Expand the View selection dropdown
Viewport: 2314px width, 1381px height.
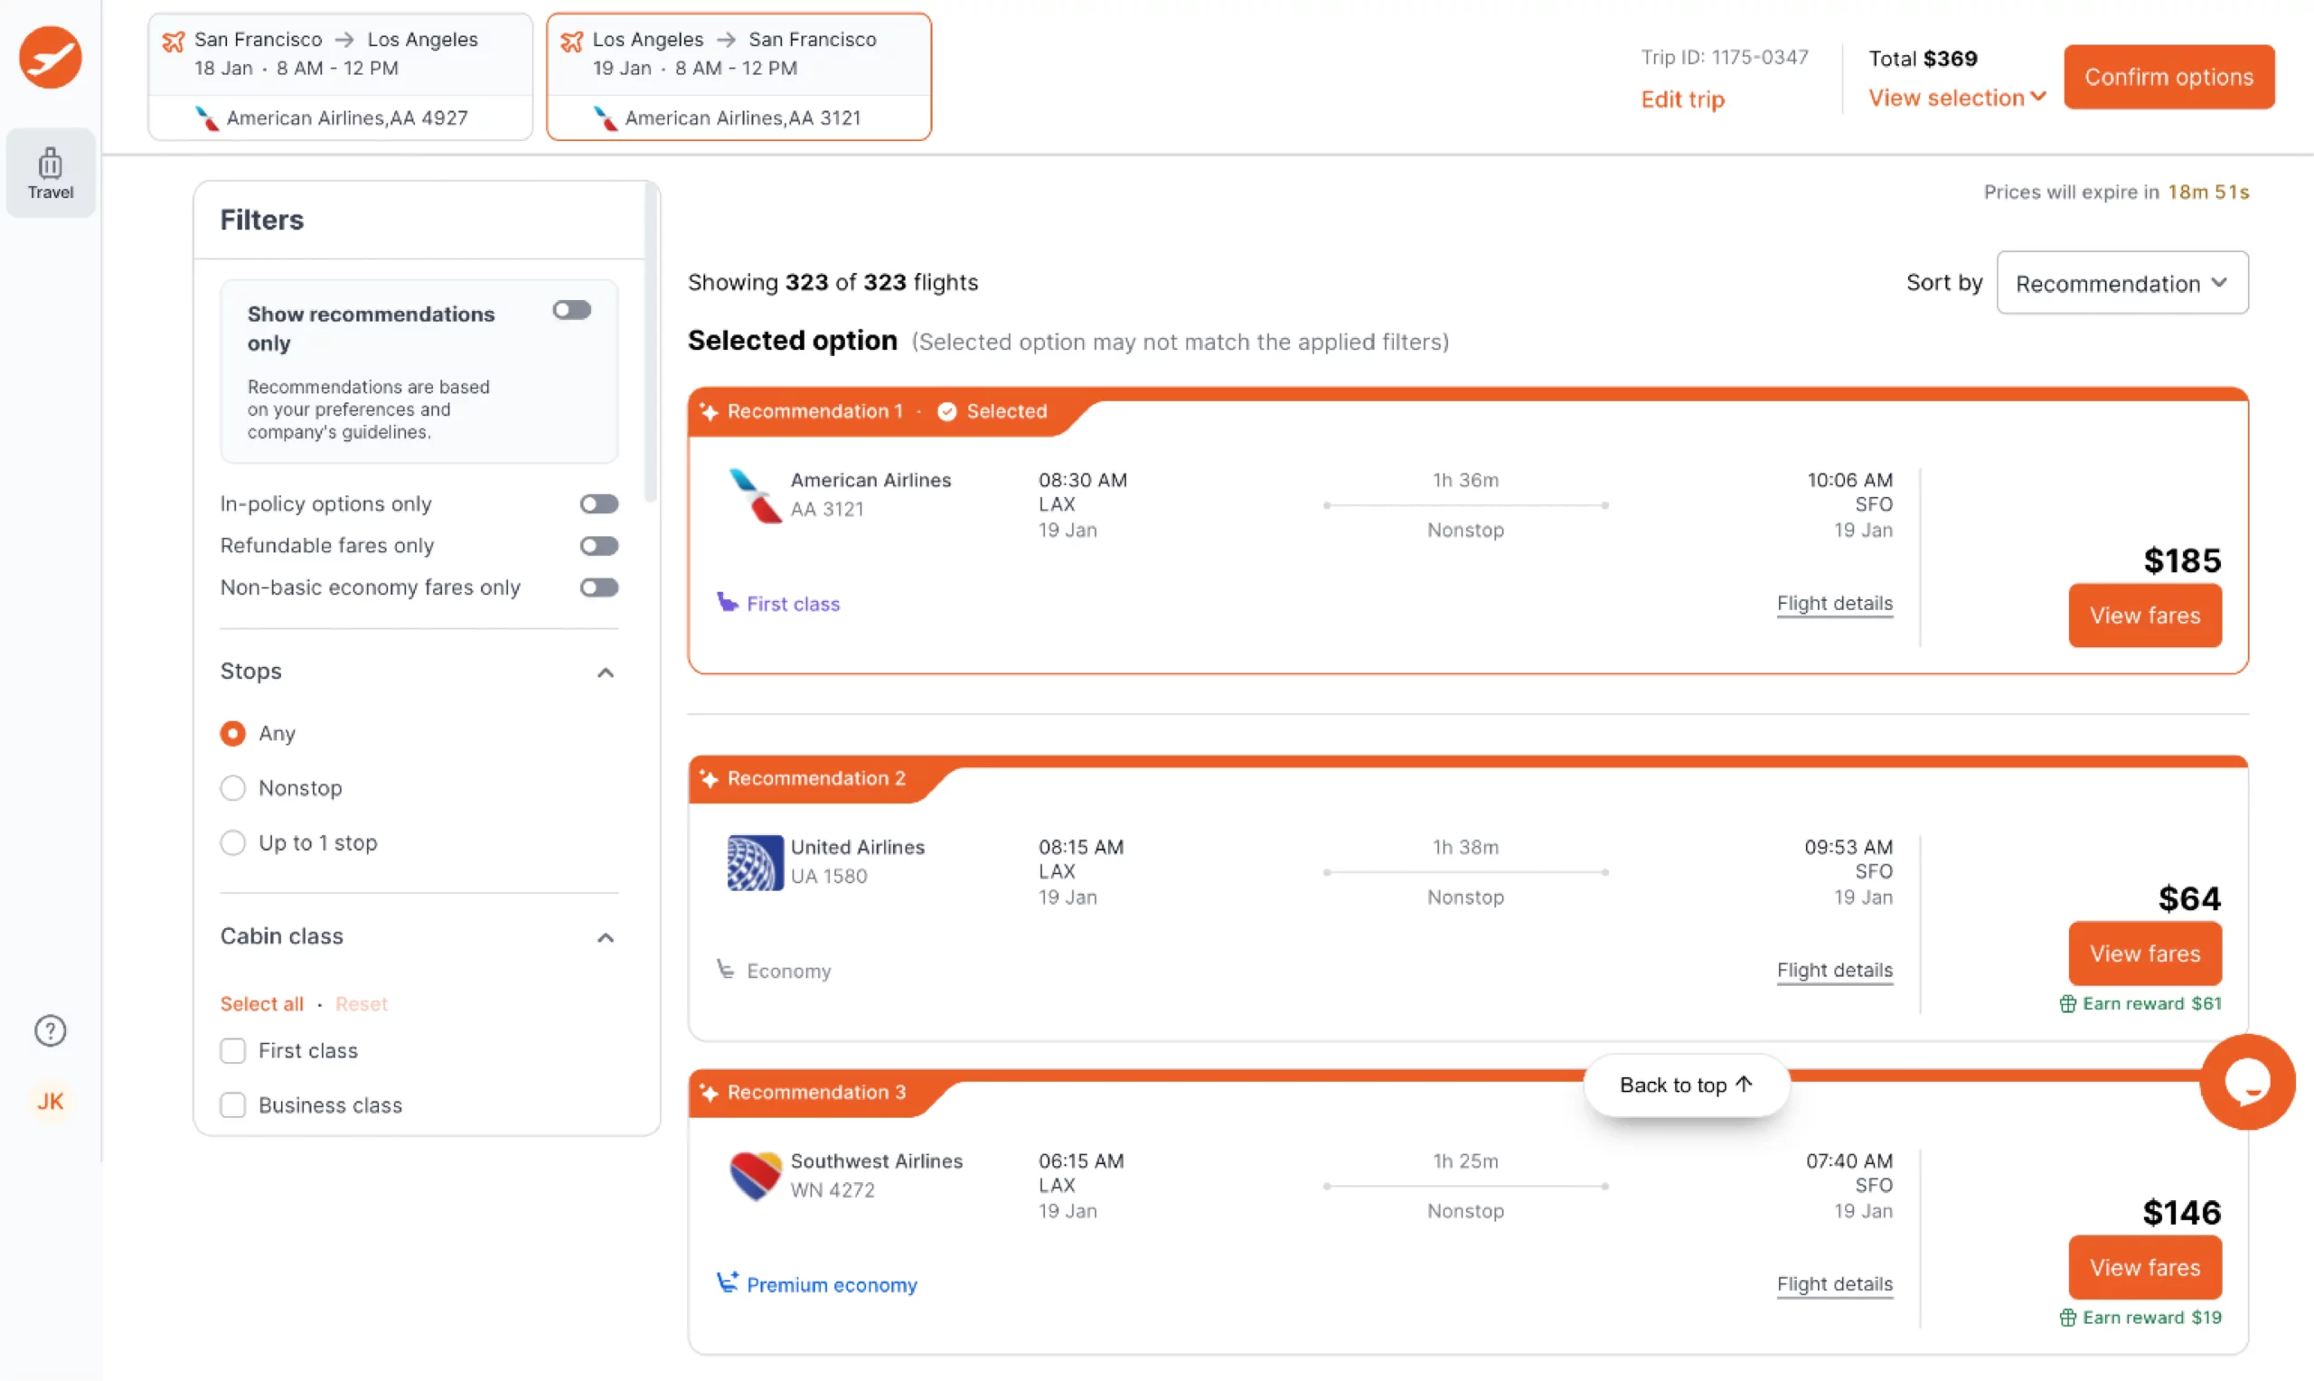point(1956,98)
